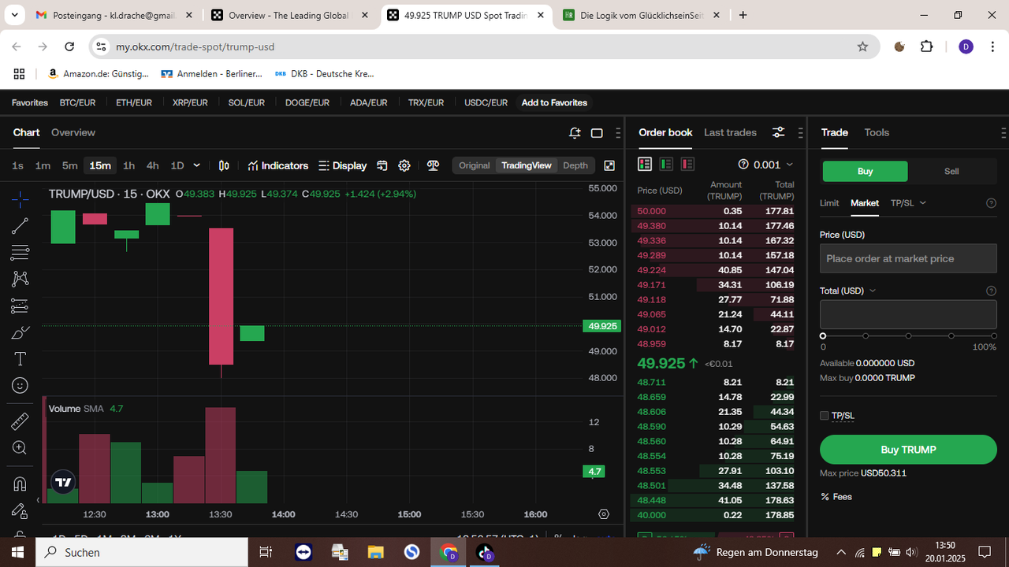Click the Buy TRUMP button
This screenshot has width=1009, height=567.
tap(908, 450)
